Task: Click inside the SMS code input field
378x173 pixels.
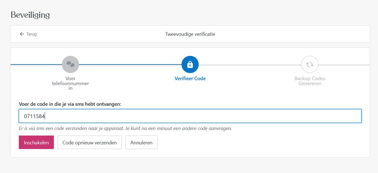Action: pos(190,116)
